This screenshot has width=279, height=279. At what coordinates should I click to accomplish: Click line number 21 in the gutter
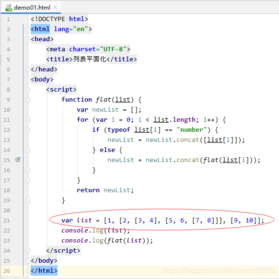(7, 221)
